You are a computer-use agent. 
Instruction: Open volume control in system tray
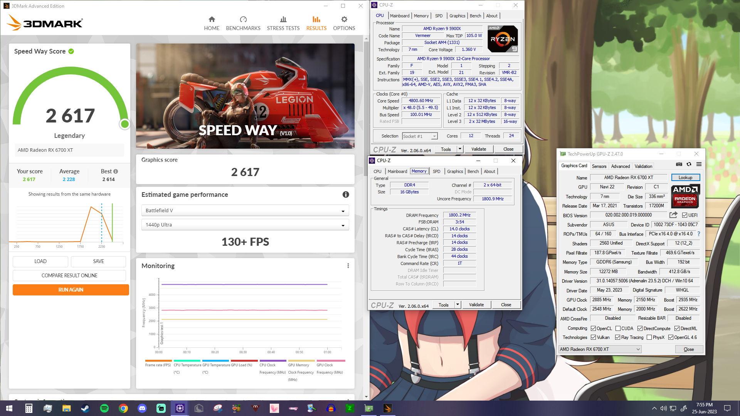click(x=663, y=408)
